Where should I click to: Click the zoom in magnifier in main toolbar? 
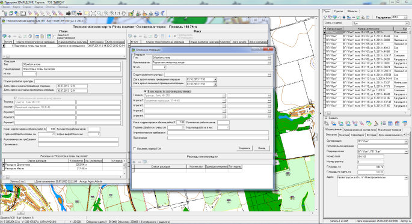[112, 13]
